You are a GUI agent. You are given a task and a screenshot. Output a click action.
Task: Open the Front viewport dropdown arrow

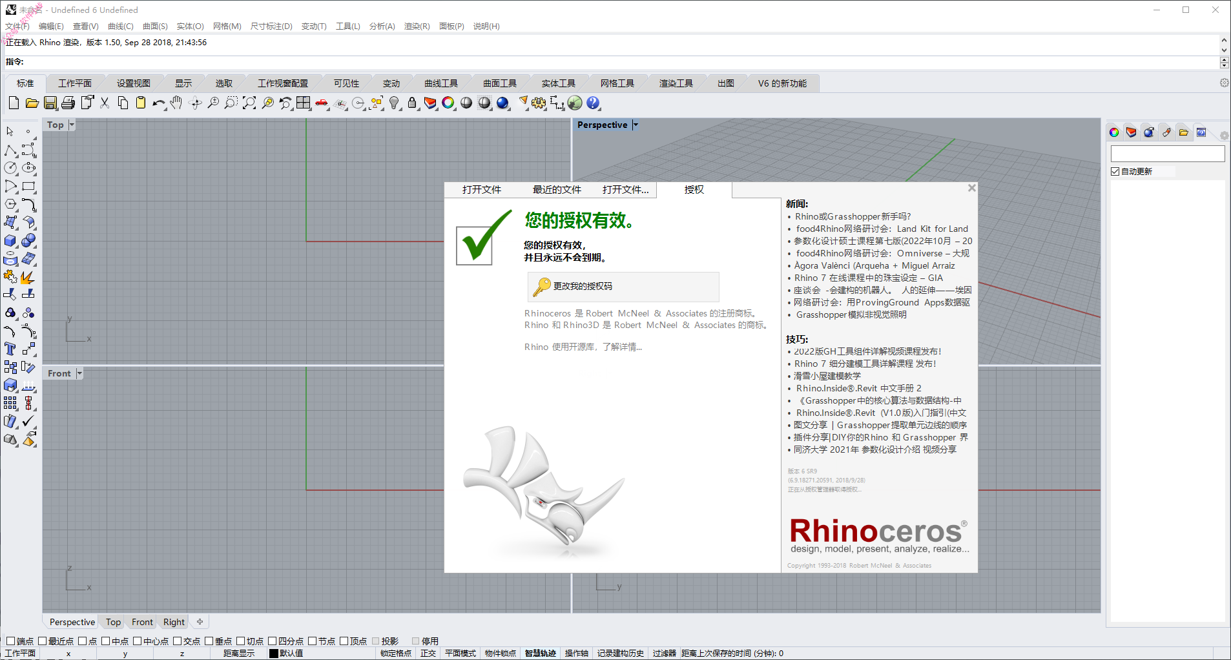tap(79, 373)
